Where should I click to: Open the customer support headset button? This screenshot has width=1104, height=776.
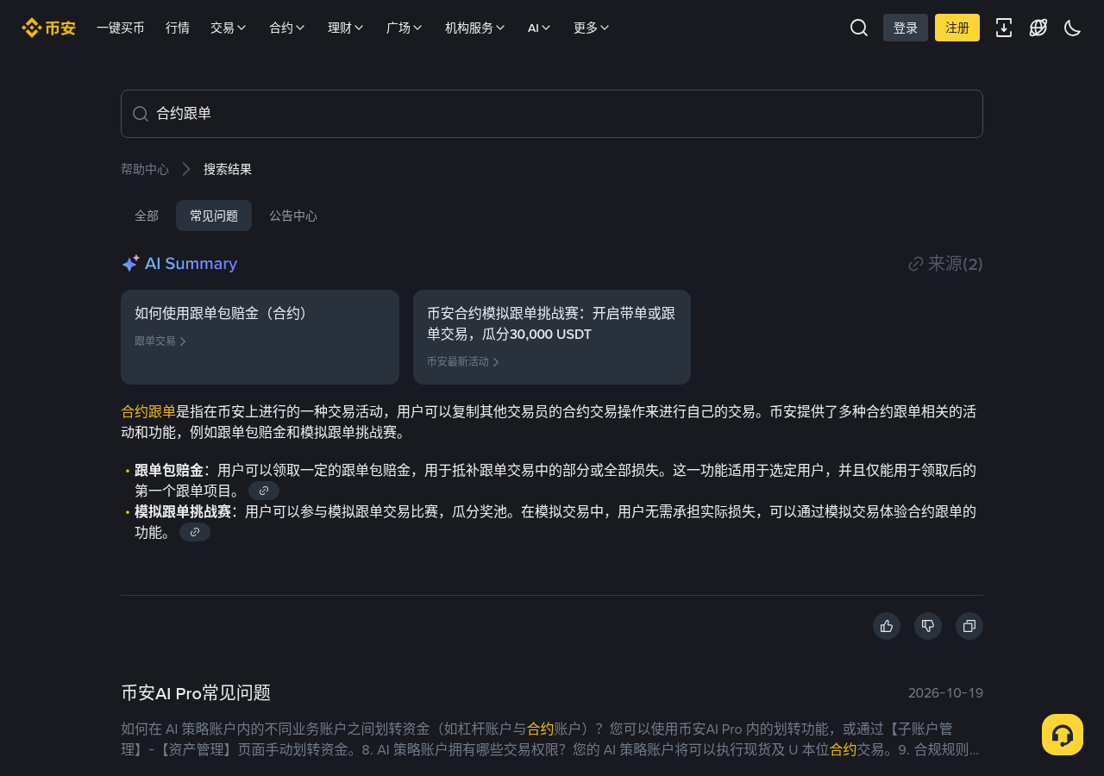1063,735
